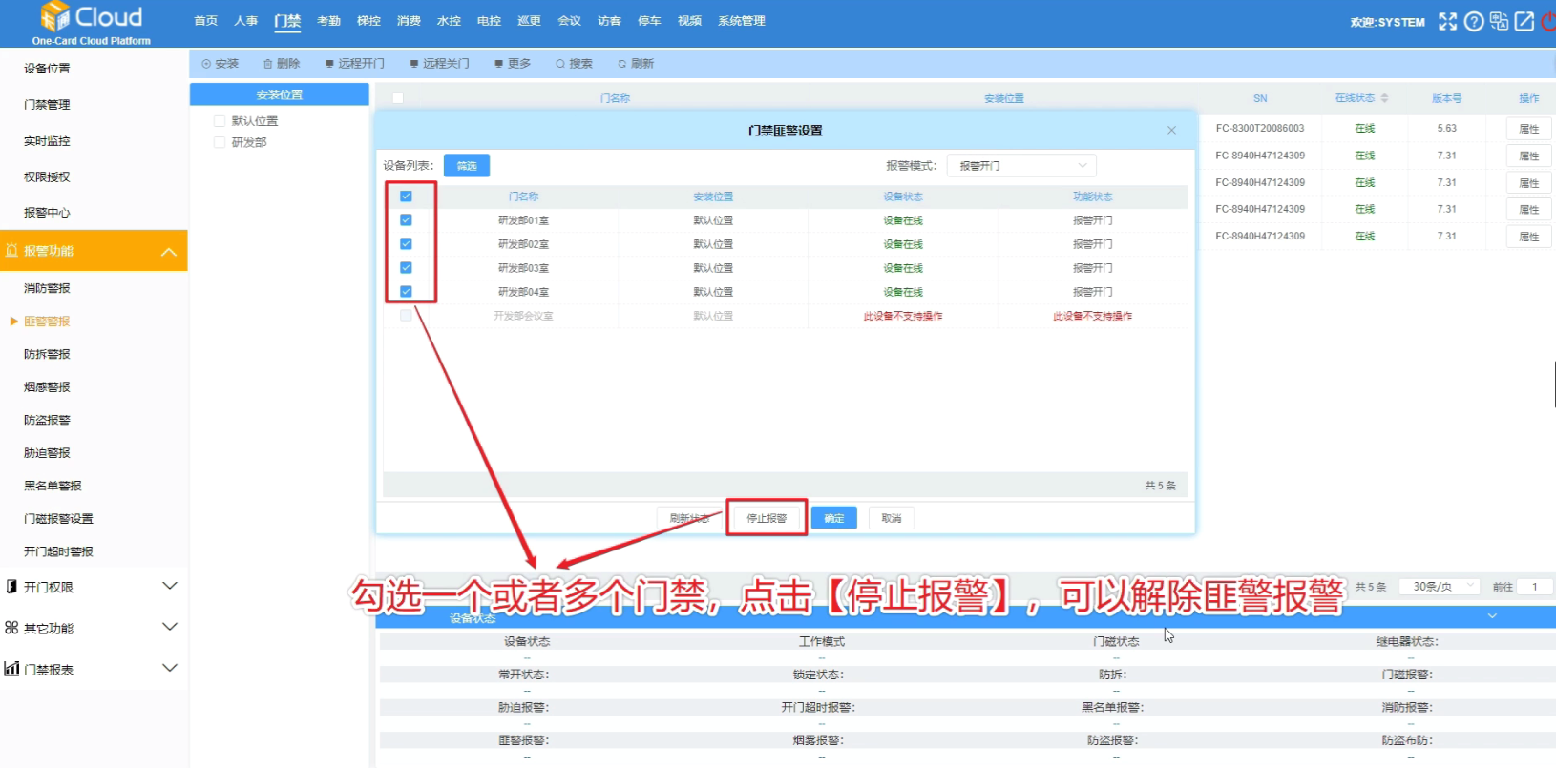Open the 报警模式 dropdown

coord(1021,166)
